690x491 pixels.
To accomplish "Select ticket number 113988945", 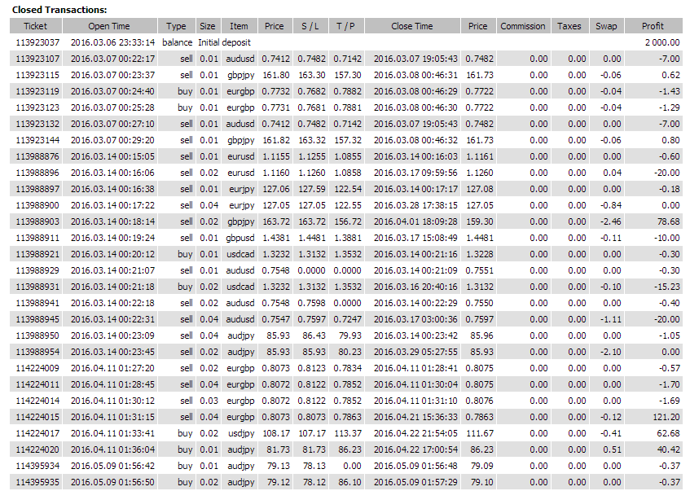I will [37, 319].
